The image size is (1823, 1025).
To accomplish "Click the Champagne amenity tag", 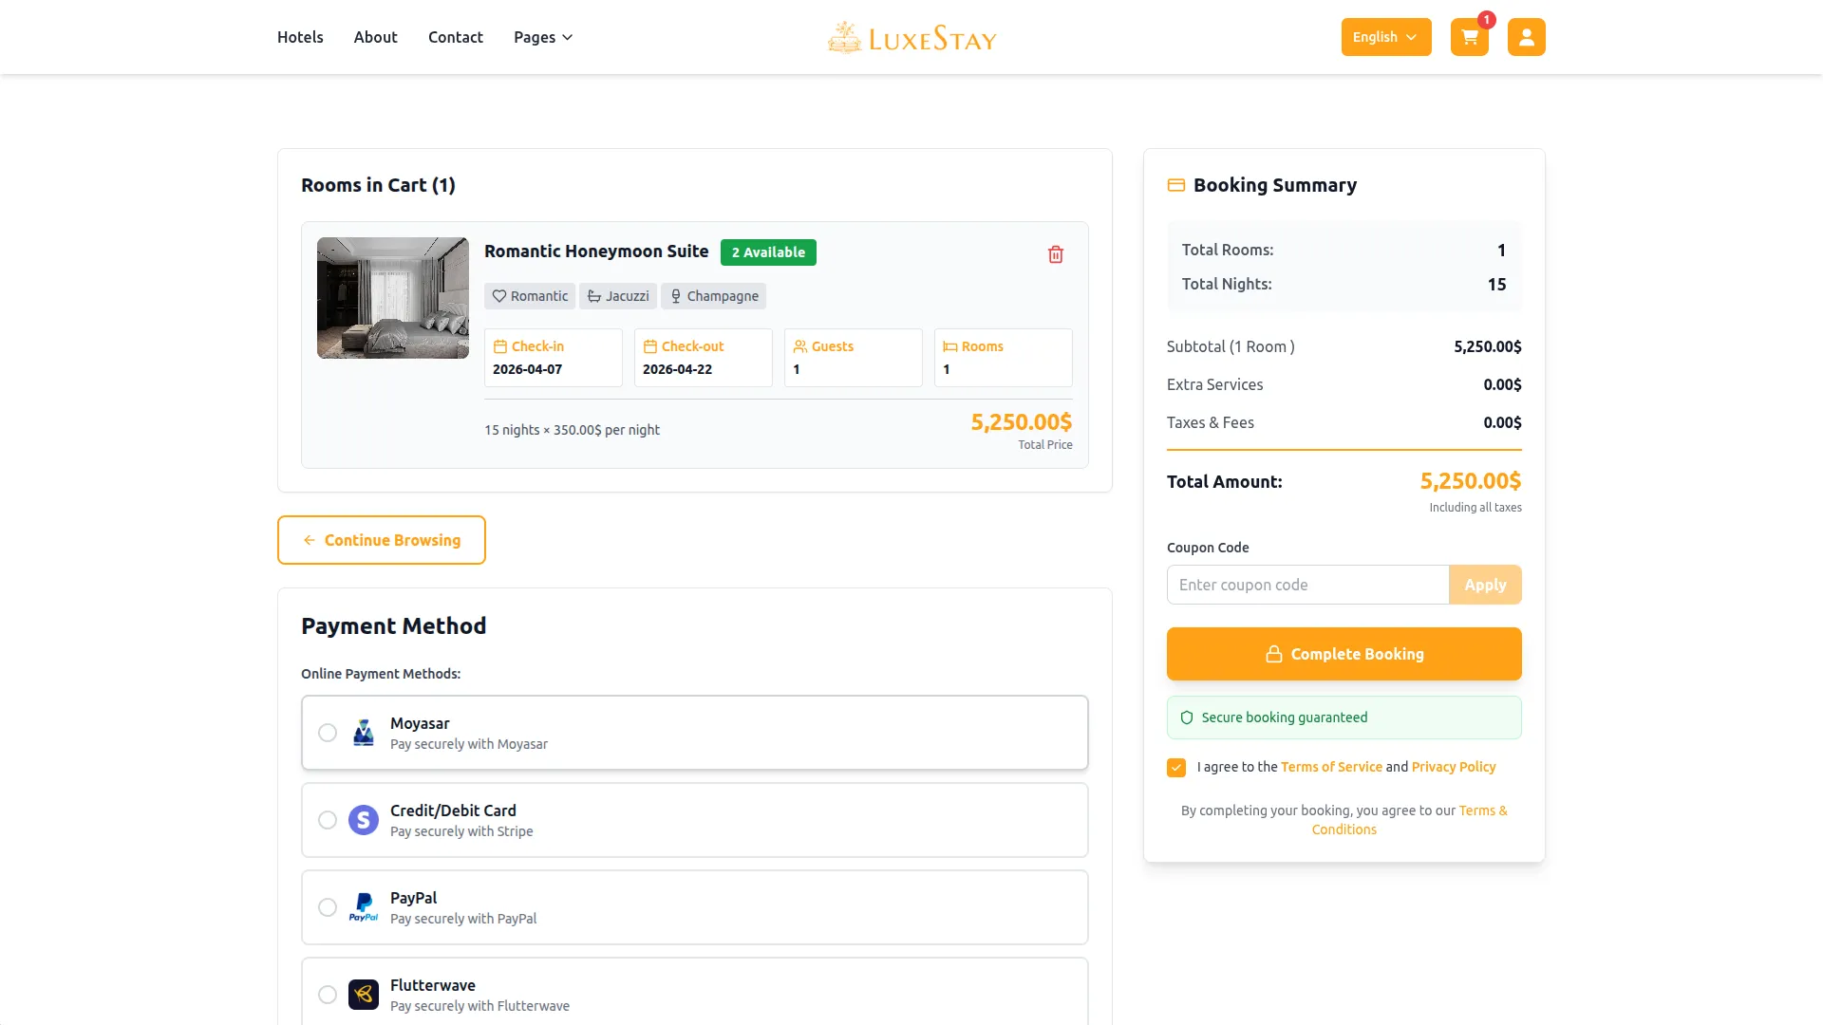I will coord(713,296).
